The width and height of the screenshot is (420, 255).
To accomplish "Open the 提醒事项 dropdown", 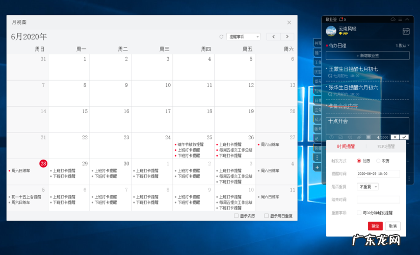I will 243,37.
